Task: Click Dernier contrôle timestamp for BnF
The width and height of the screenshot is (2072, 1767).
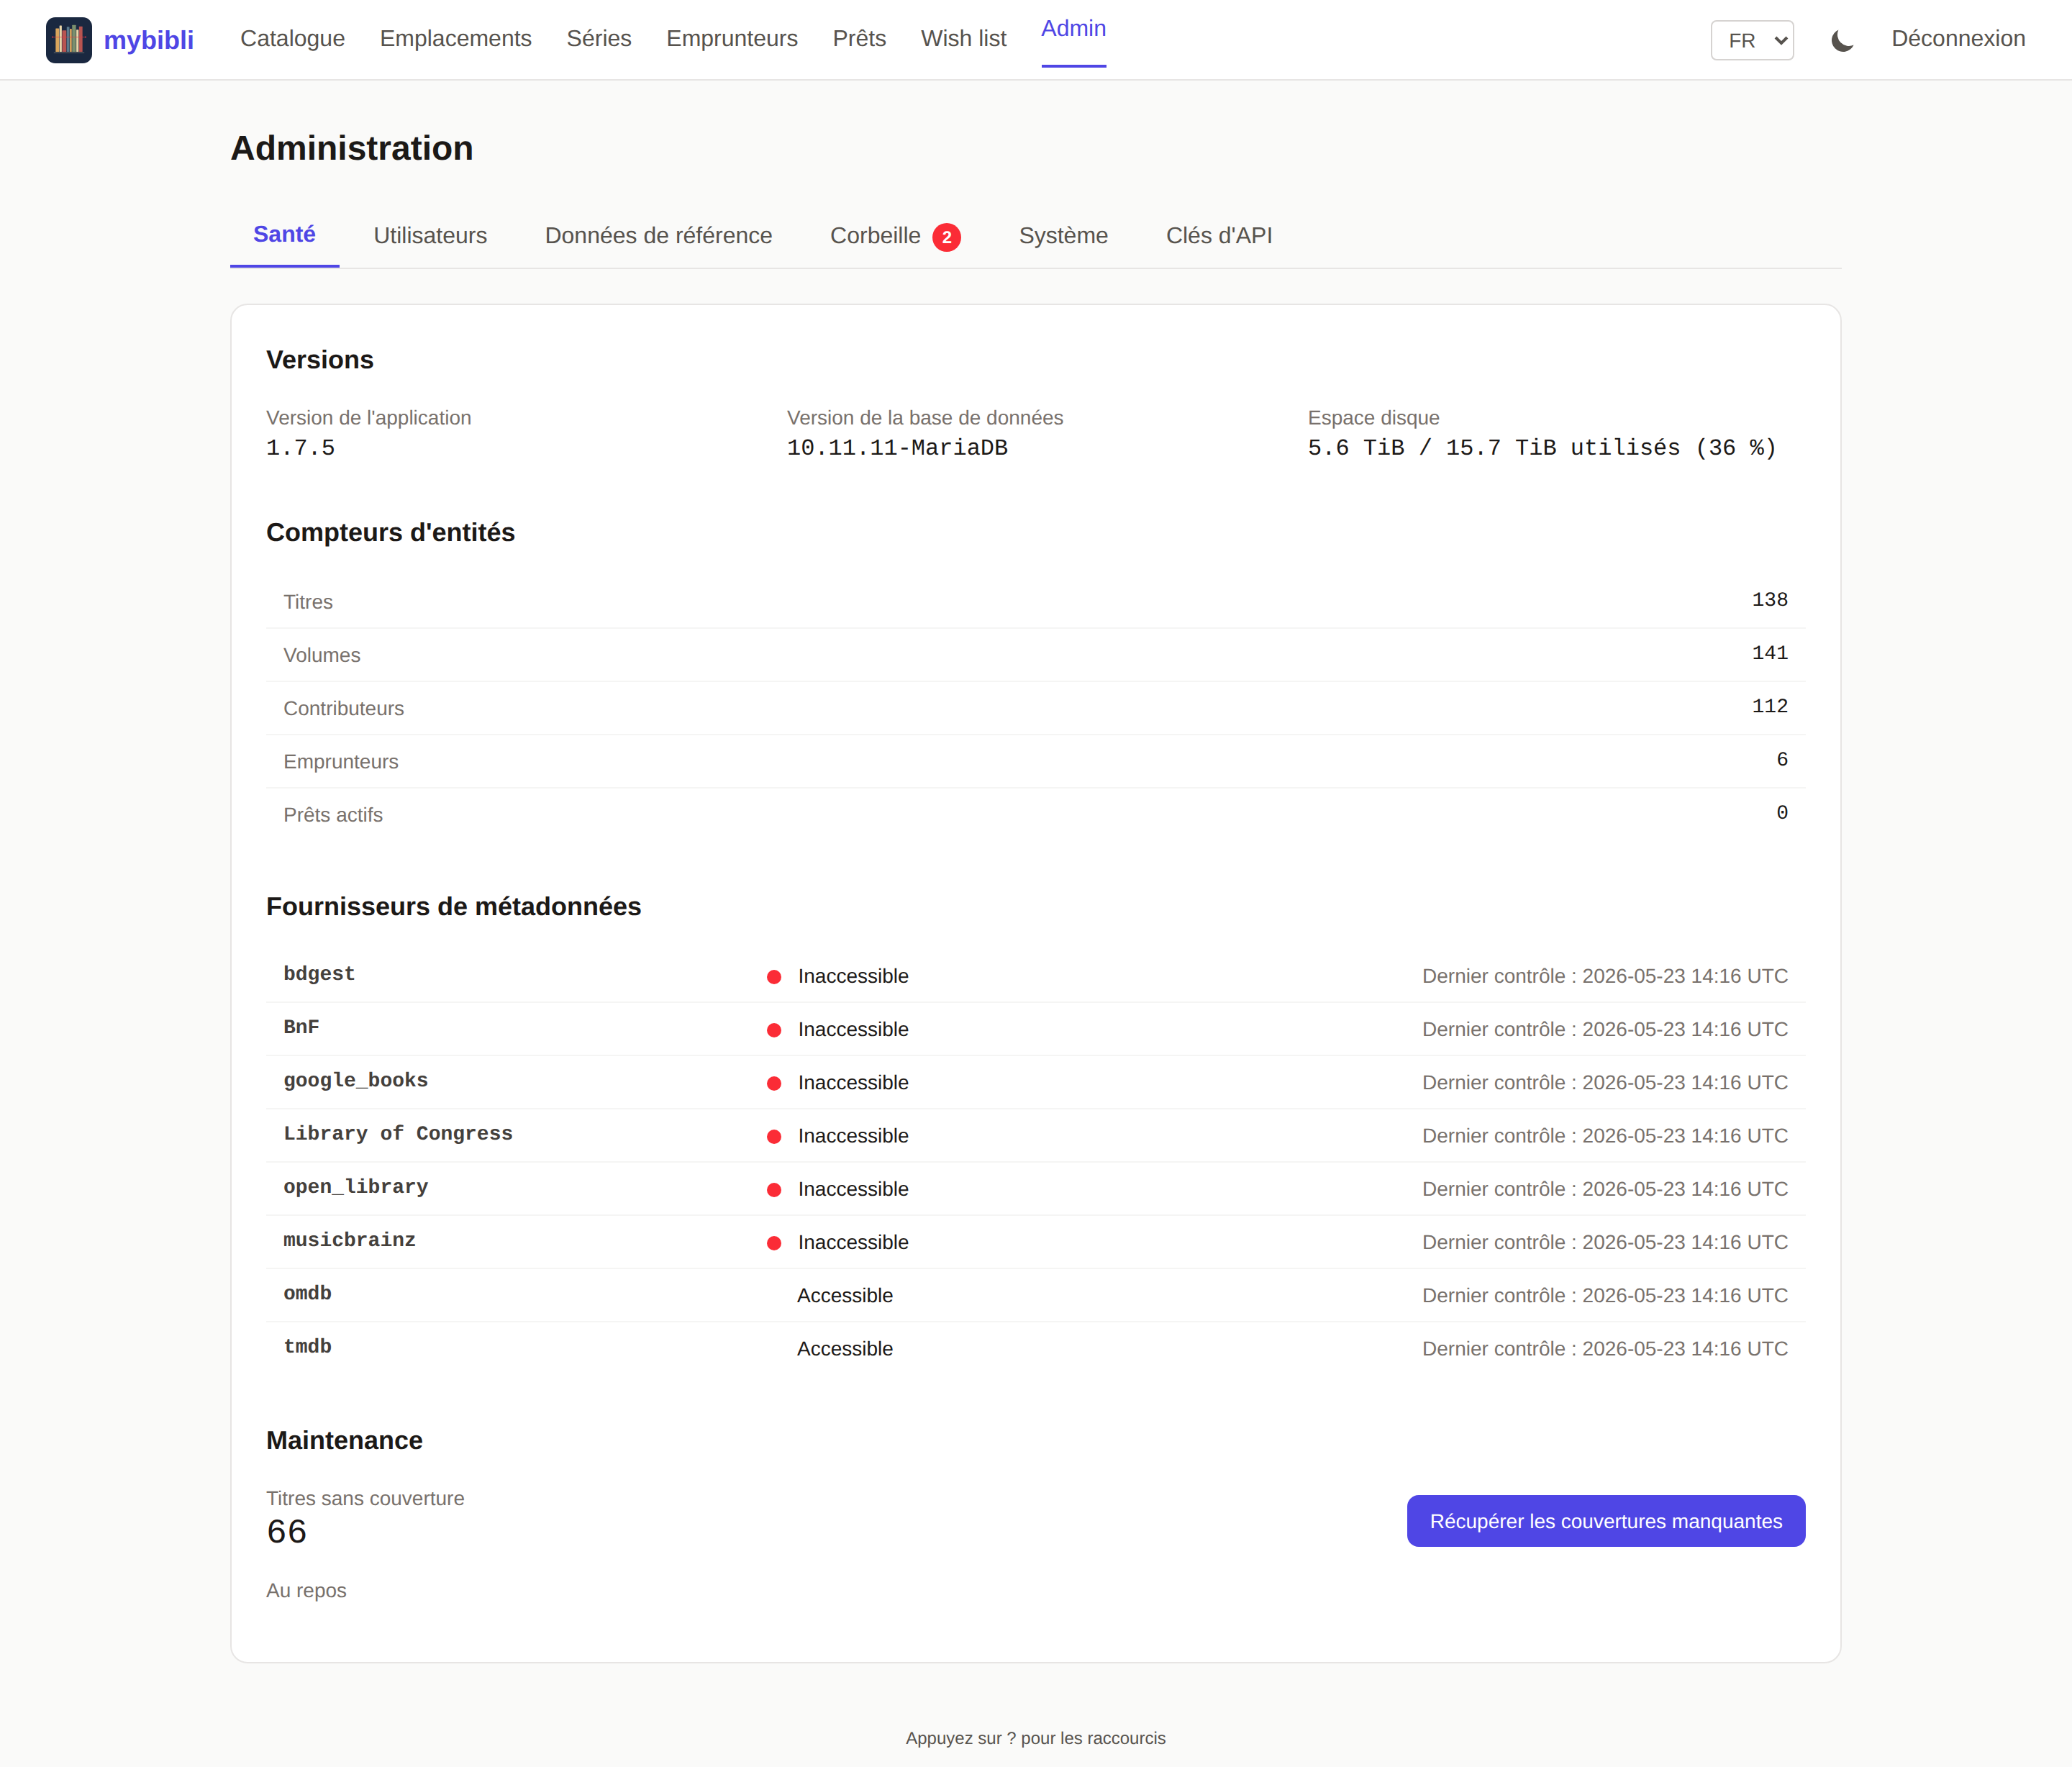Action: click(x=1605, y=1030)
